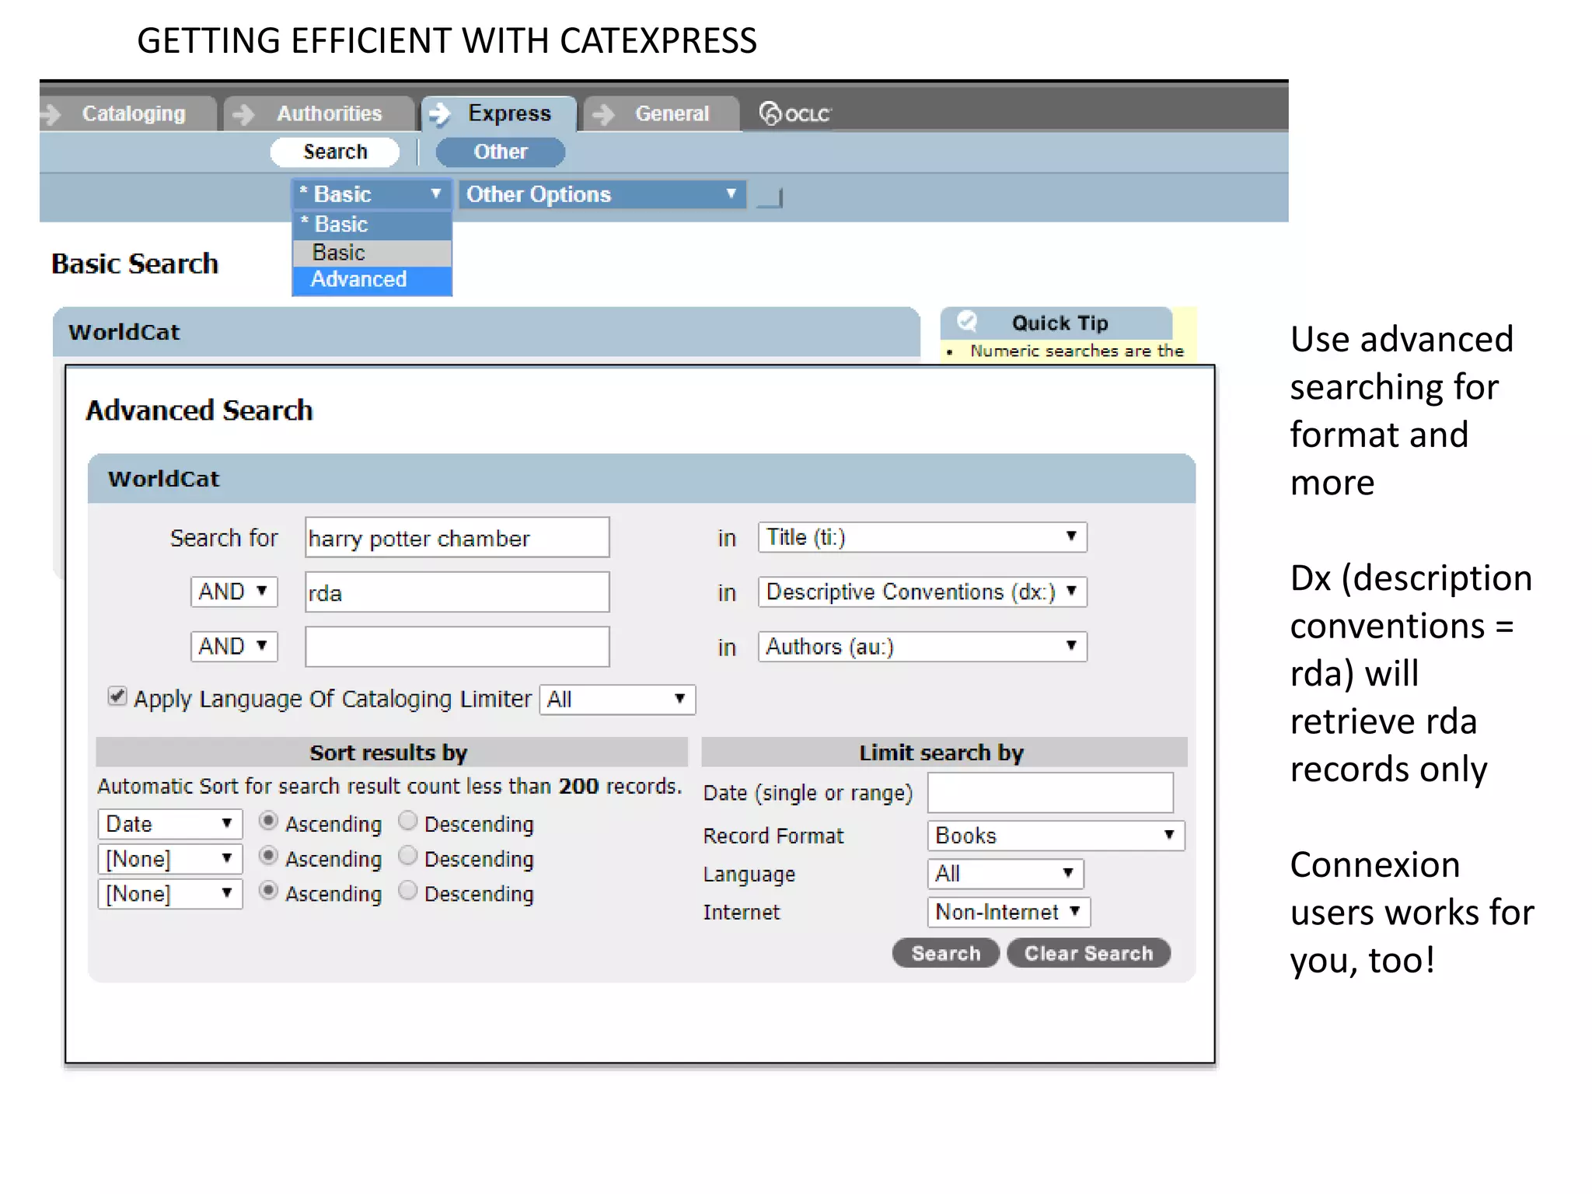This screenshot has height=1194, width=1592.
Task: Click the Express tab arrow icon
Action: point(440,114)
